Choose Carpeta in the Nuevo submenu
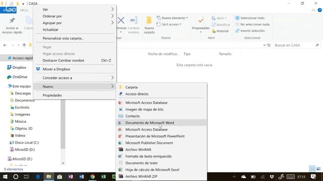323x181 pixels. [x=161, y=87]
